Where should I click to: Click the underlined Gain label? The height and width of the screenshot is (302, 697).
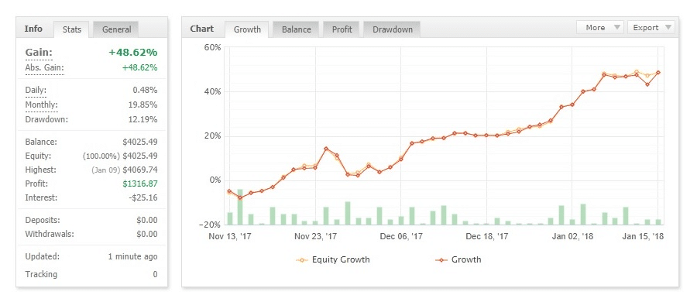(39, 53)
